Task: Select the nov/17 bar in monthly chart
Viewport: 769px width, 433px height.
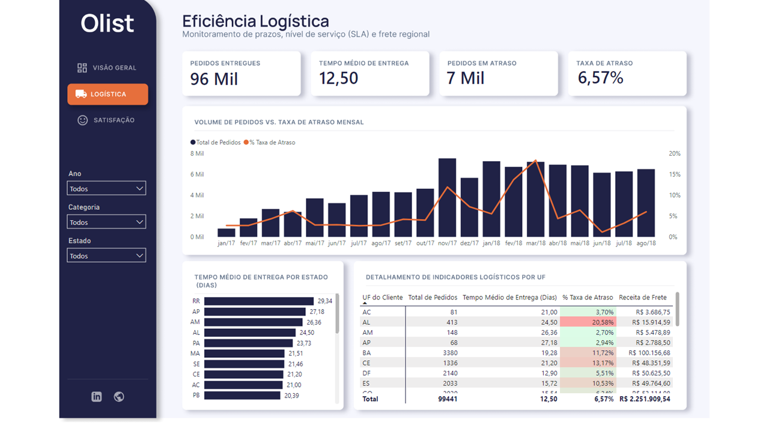Action: (x=447, y=197)
